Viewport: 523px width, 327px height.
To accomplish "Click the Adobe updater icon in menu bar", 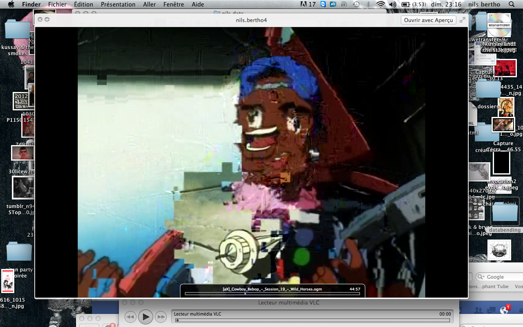I will click(308, 4).
